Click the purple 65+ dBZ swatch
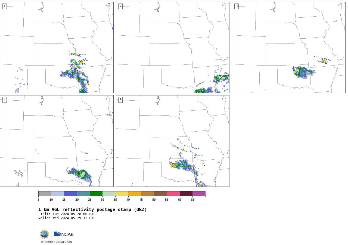 click(199, 194)
